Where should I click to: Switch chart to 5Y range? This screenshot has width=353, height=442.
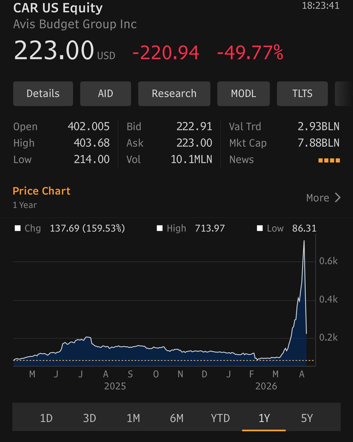(x=307, y=418)
